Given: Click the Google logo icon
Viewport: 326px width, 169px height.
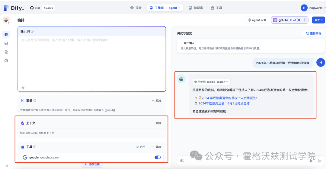Looking at the screenshot, I should (25, 157).
